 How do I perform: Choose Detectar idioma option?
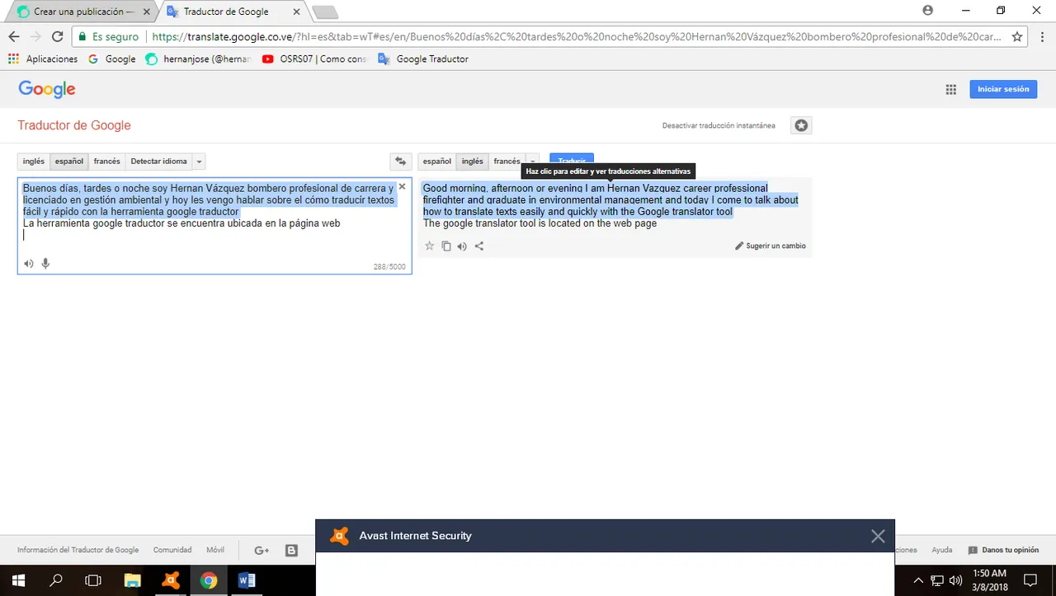pos(159,162)
